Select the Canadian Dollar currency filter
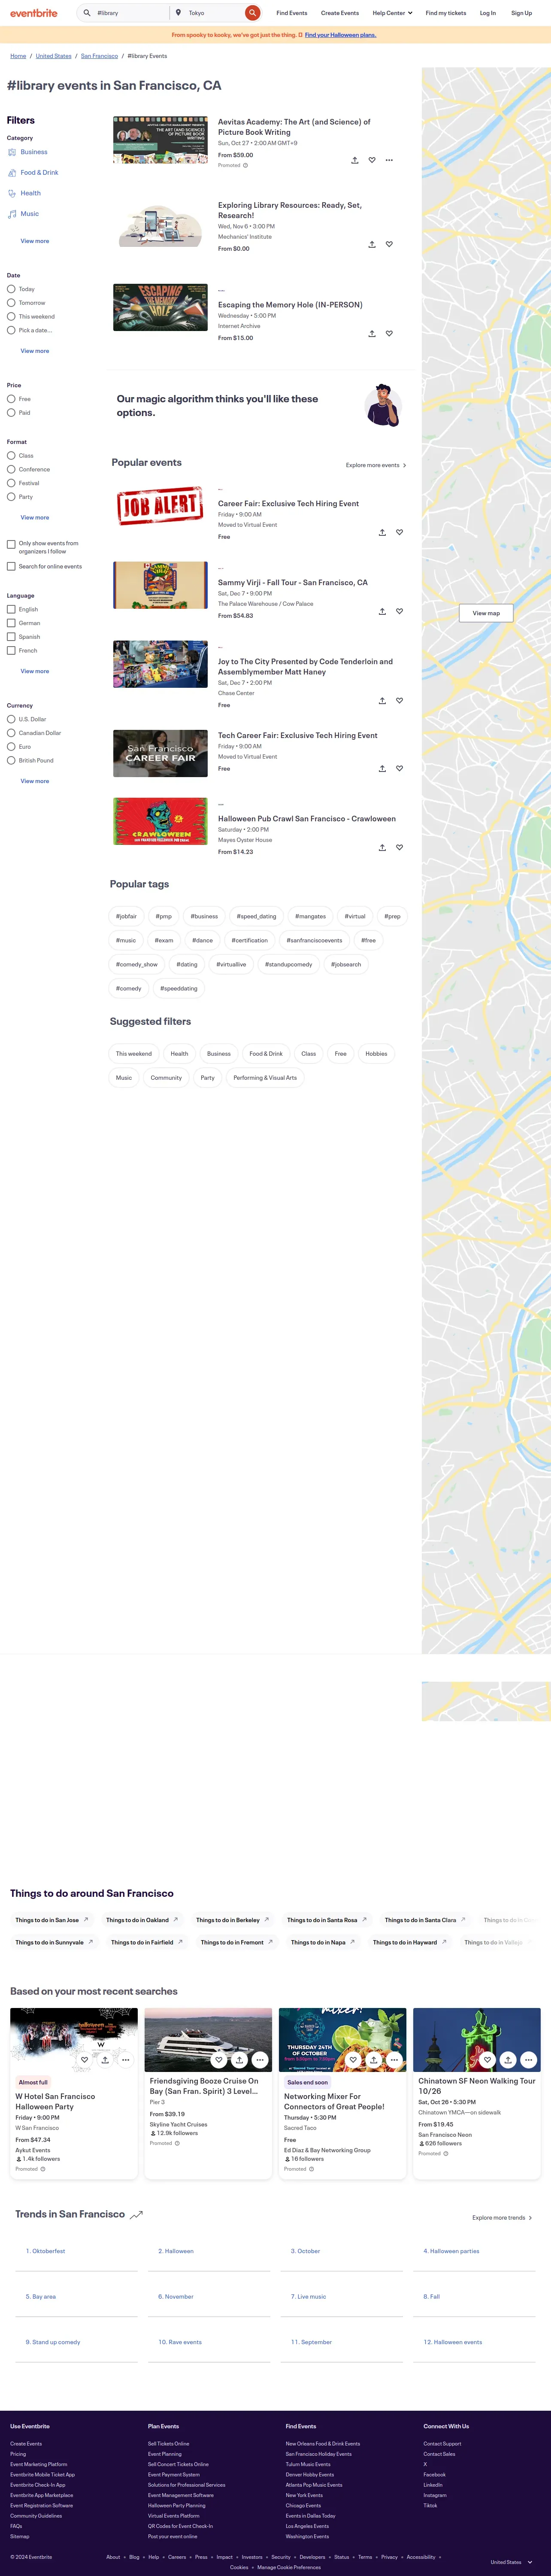 11,733
